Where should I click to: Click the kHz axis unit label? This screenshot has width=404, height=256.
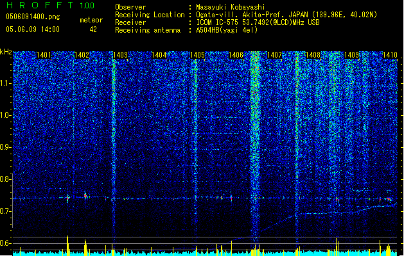point(6,52)
